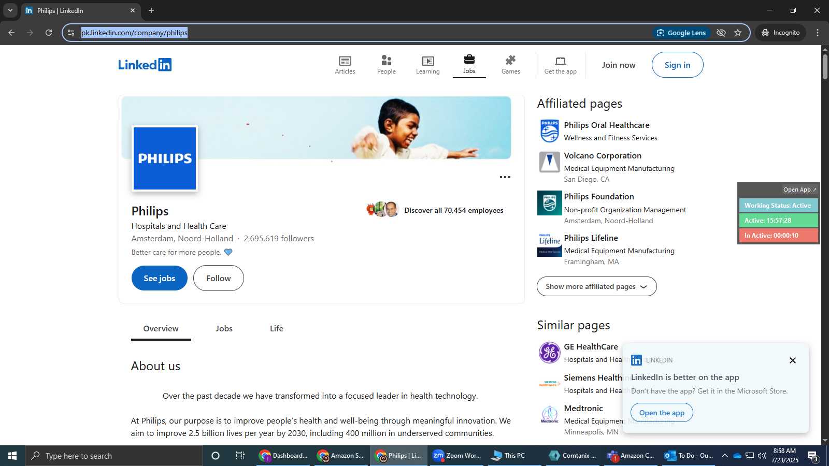Open Chrome three-dot menu
This screenshot has width=829, height=466.
(818, 33)
